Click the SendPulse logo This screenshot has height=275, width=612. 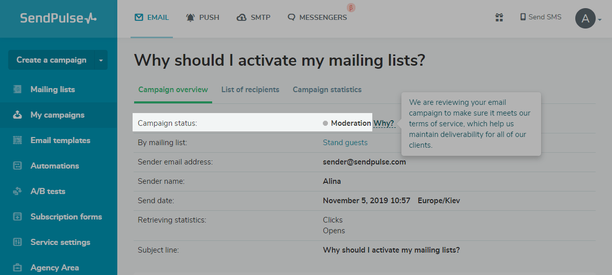click(58, 18)
